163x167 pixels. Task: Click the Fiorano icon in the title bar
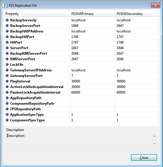pyautogui.click(x=5, y=6)
